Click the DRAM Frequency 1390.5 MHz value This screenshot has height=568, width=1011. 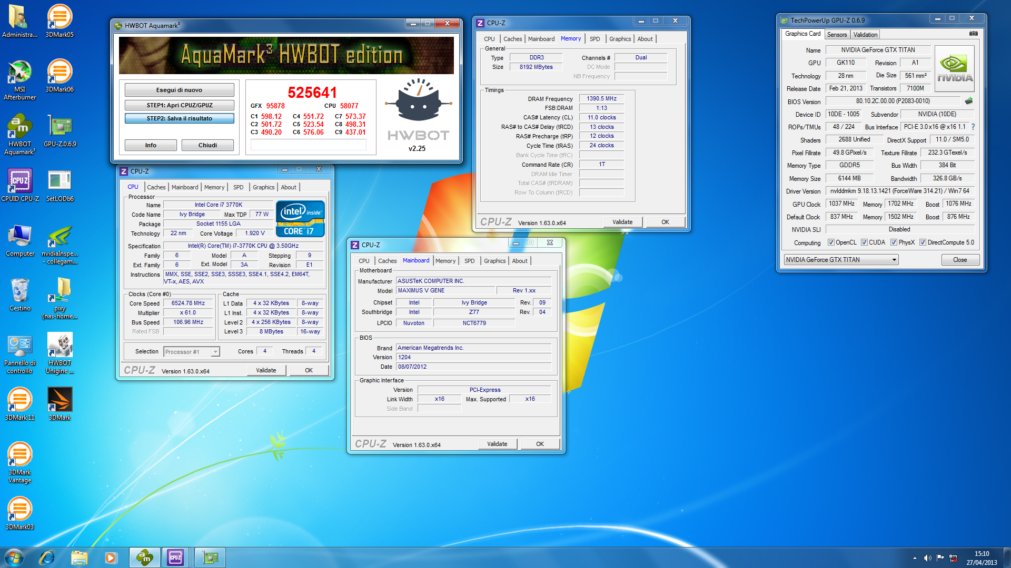[601, 98]
